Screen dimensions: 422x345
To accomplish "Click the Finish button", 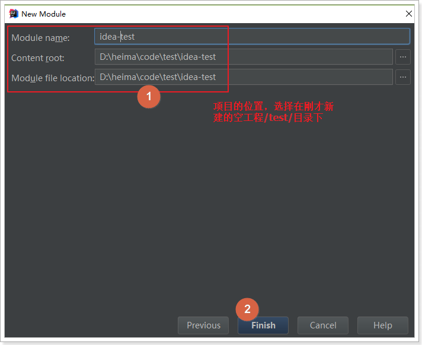I will pyautogui.click(x=263, y=325).
